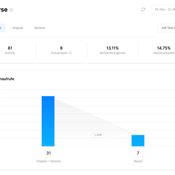The image size is (175, 175).
Task: Click the short Result bar in chart
Action: [x=138, y=141]
